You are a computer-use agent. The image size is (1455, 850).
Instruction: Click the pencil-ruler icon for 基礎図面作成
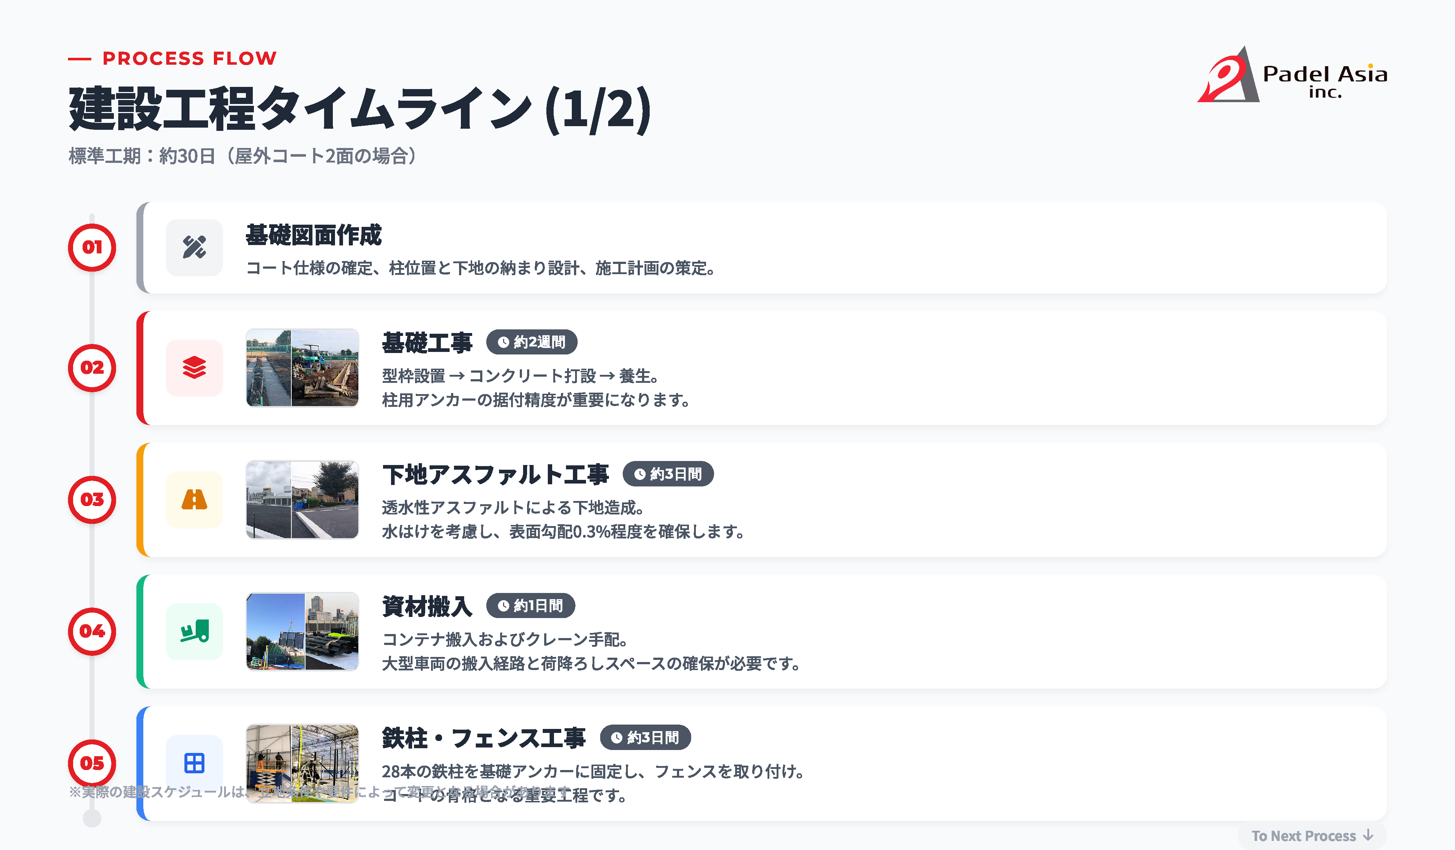point(194,248)
